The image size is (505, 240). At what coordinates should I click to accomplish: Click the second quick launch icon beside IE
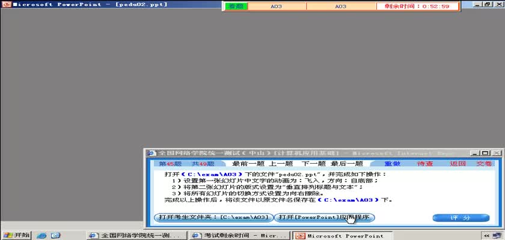tap(56, 236)
